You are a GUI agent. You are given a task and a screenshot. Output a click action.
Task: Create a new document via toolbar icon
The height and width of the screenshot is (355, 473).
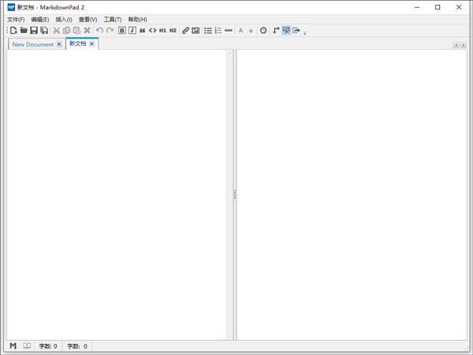tap(13, 31)
